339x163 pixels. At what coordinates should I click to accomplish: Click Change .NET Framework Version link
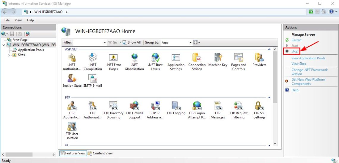pyautogui.click(x=309, y=72)
